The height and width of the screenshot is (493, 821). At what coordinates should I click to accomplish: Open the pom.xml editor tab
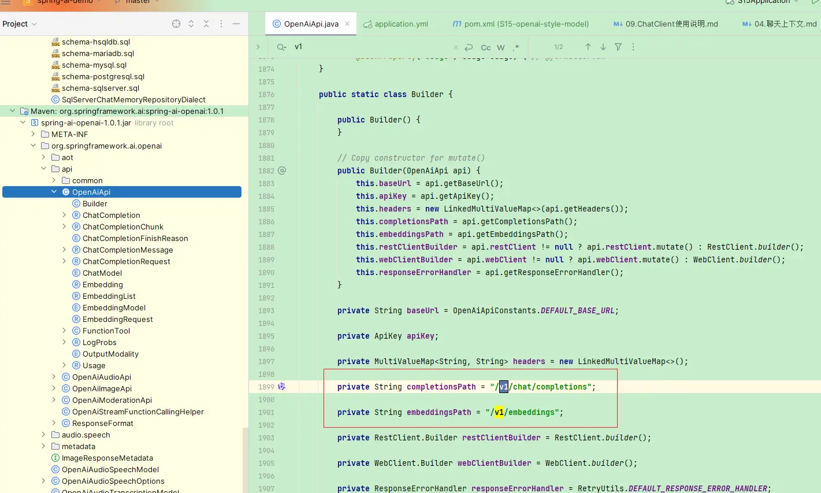tap(526, 24)
